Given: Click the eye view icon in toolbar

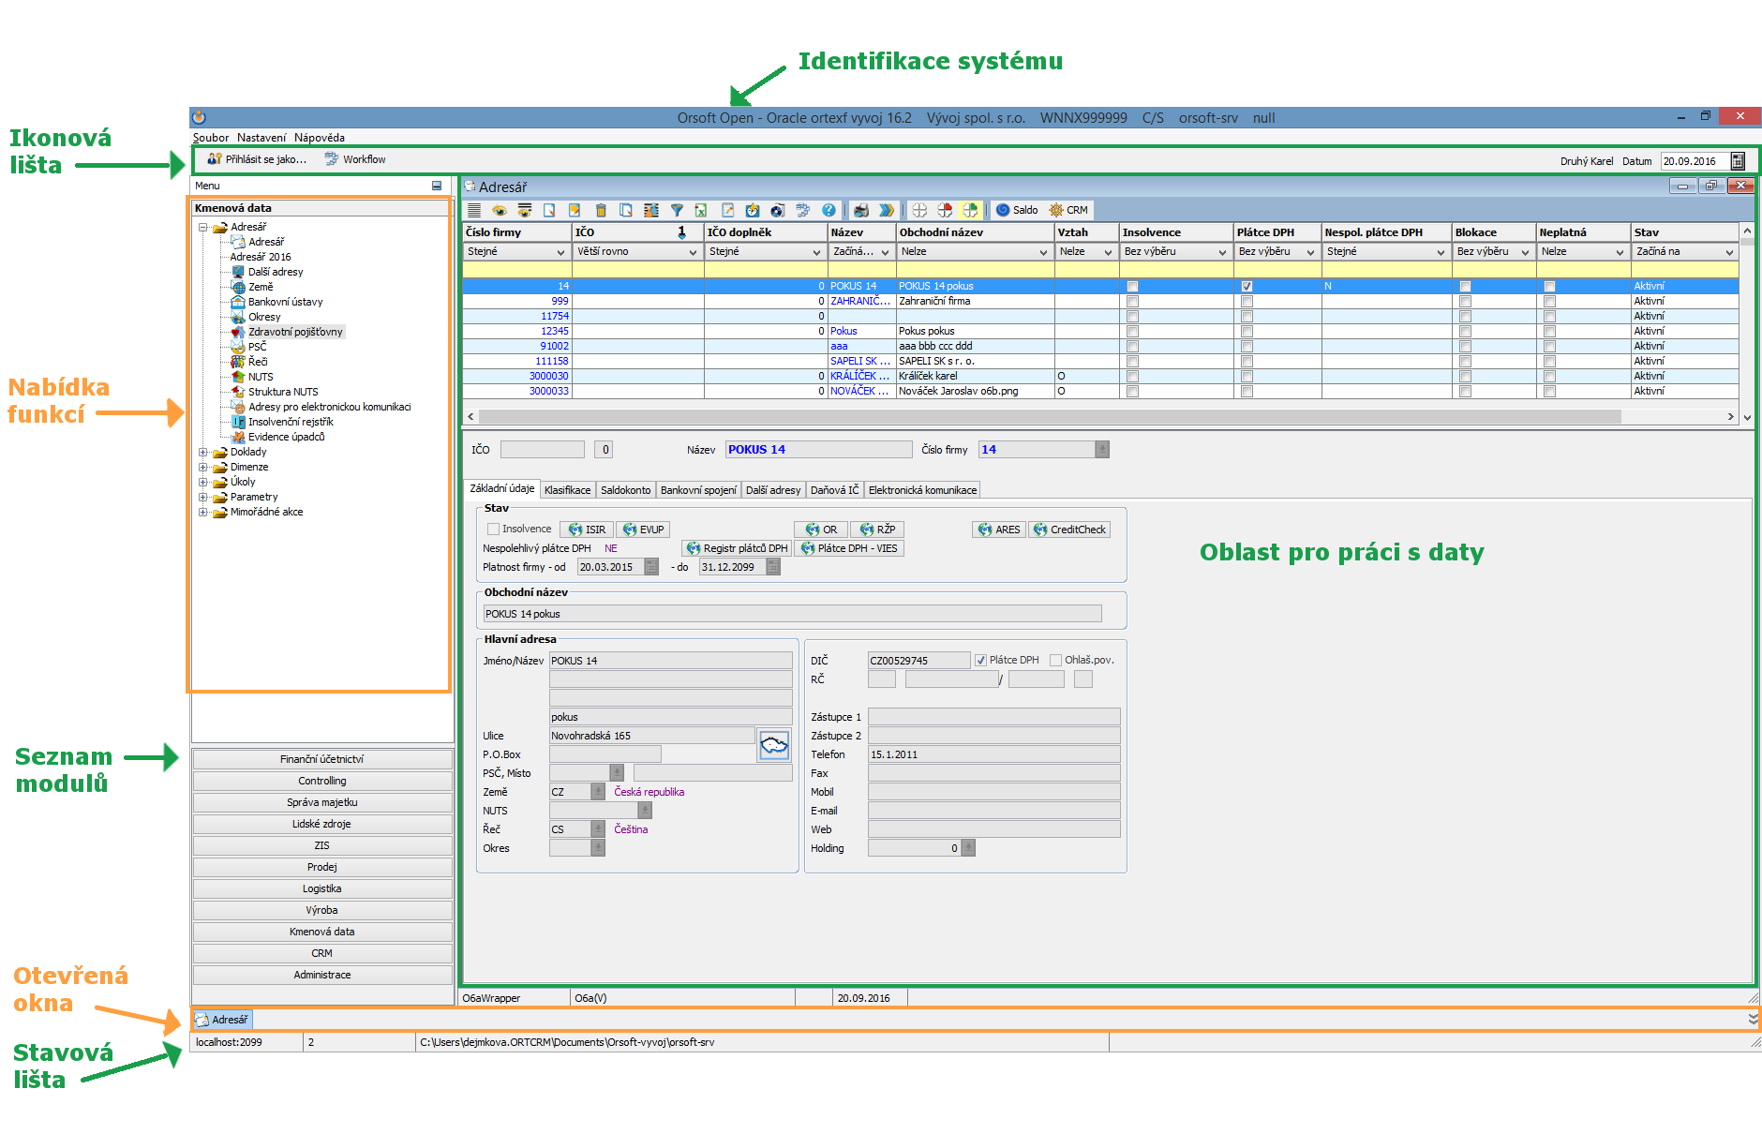Looking at the screenshot, I should coord(500,211).
